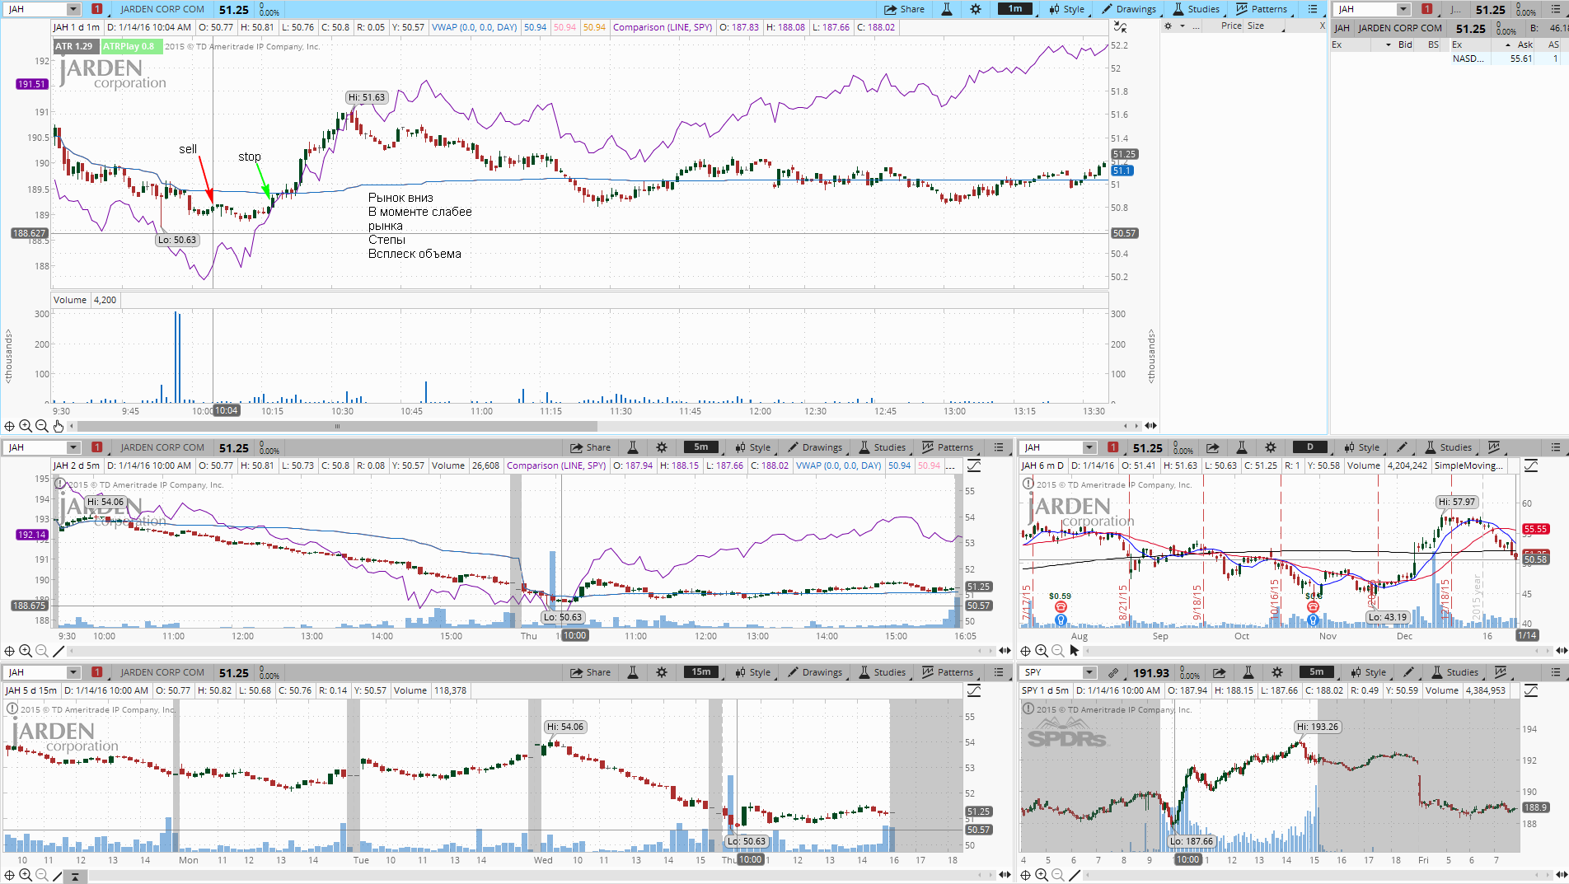Toggle the curve scale icon on the SPY chart

[1531, 690]
